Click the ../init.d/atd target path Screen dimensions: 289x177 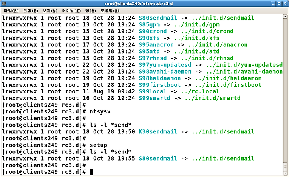click(x=197, y=52)
